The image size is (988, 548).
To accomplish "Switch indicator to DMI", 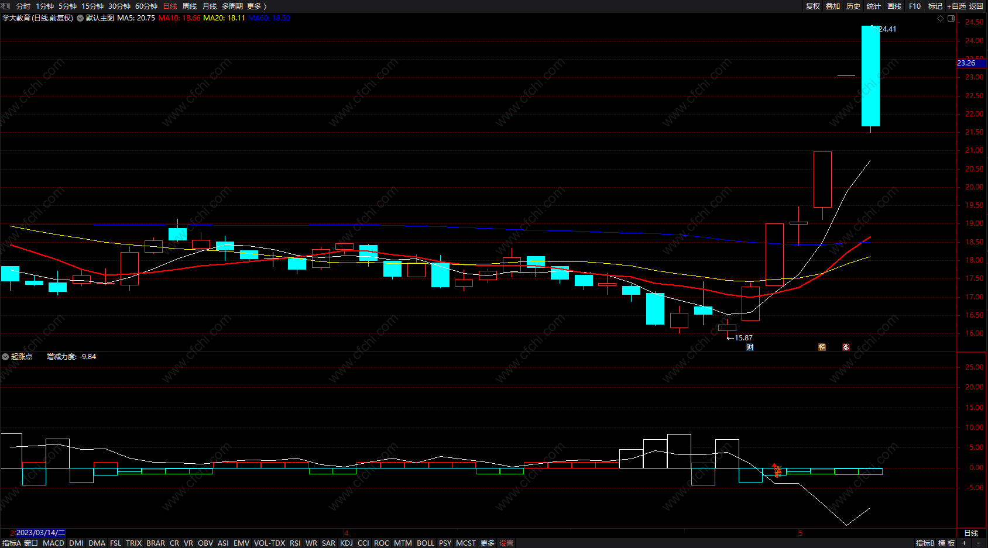I will point(76,543).
